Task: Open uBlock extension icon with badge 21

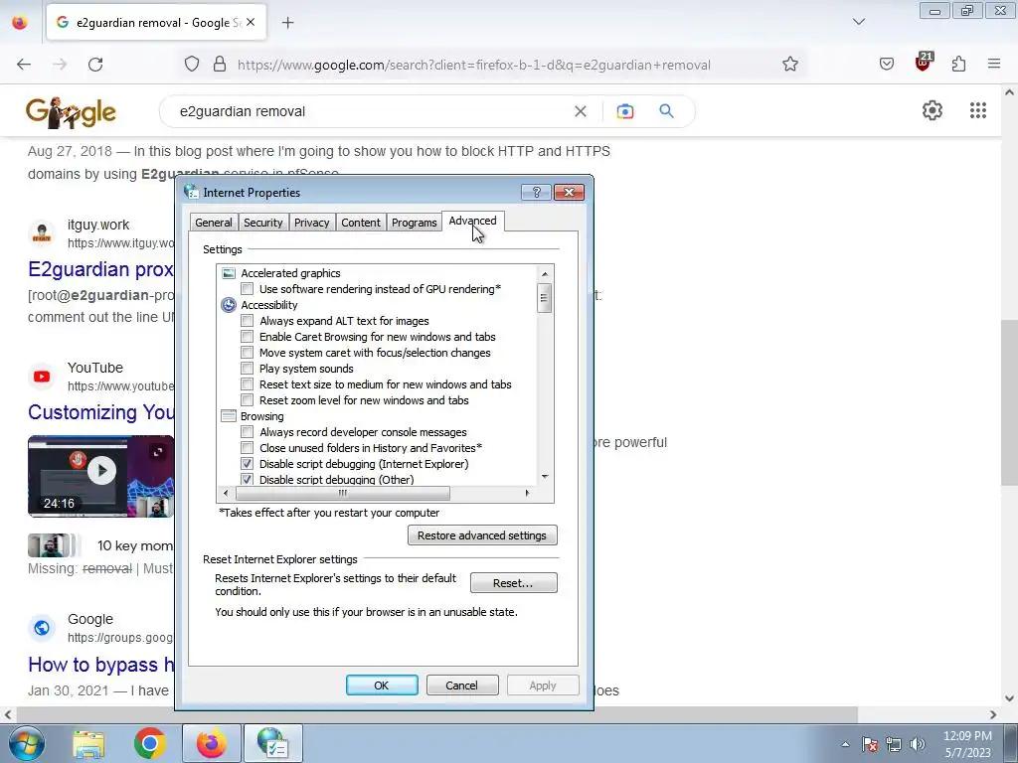Action: (x=924, y=63)
